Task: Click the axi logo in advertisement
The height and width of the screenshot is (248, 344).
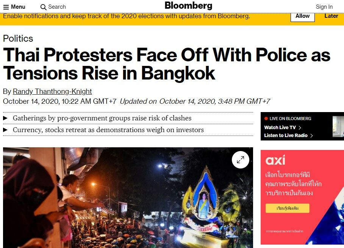Action: tap(275, 160)
